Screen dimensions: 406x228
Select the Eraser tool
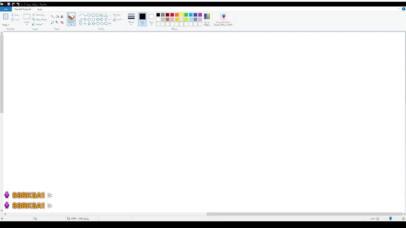62,22
